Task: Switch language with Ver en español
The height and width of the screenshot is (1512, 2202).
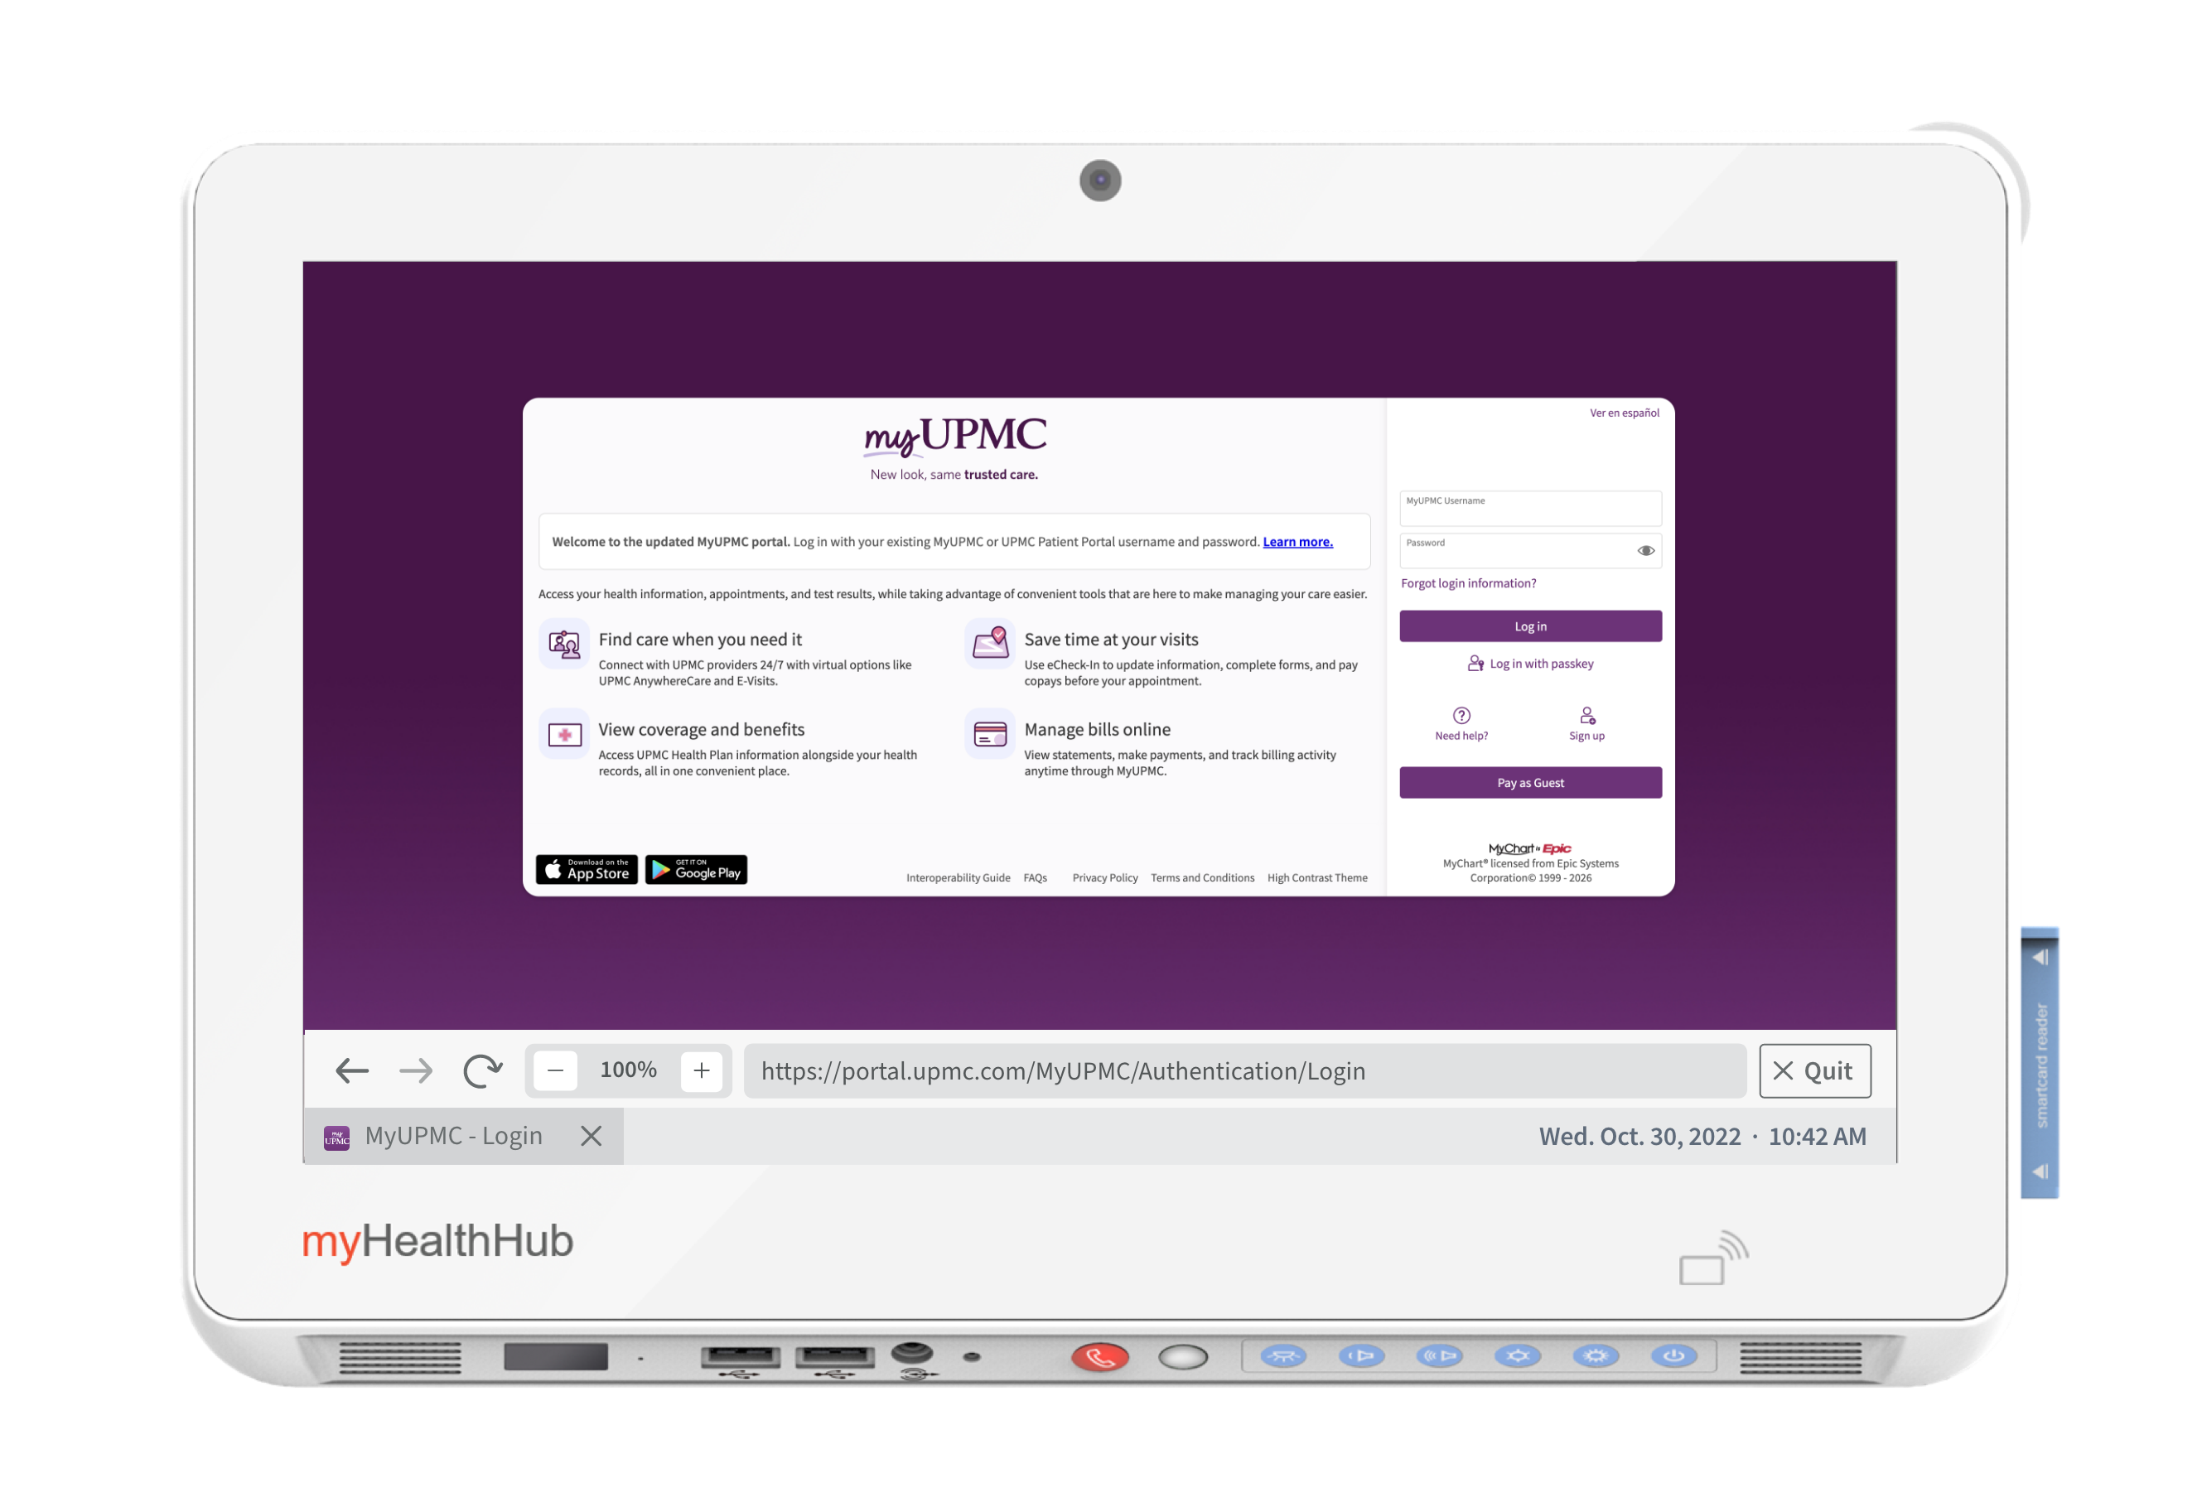Action: click(x=1624, y=412)
